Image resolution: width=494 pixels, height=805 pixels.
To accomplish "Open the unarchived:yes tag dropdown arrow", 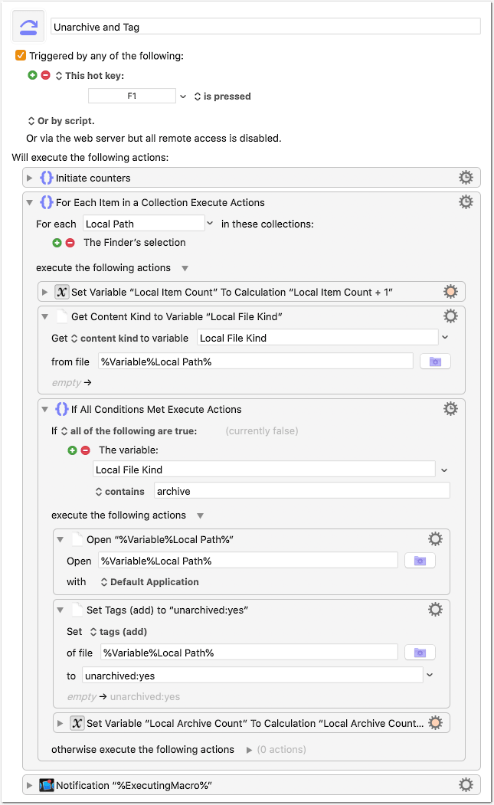I will (430, 675).
